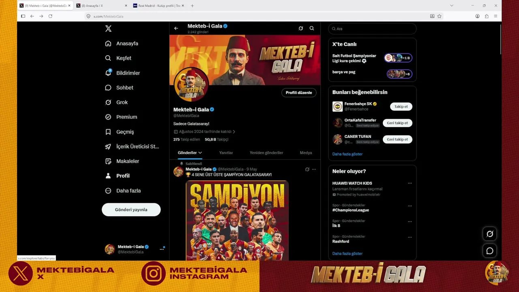Open Makaleler in sidebar
519x292 pixels.
coord(122,161)
